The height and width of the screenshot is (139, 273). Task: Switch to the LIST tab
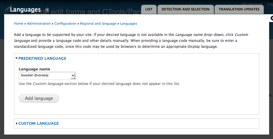pos(149,10)
